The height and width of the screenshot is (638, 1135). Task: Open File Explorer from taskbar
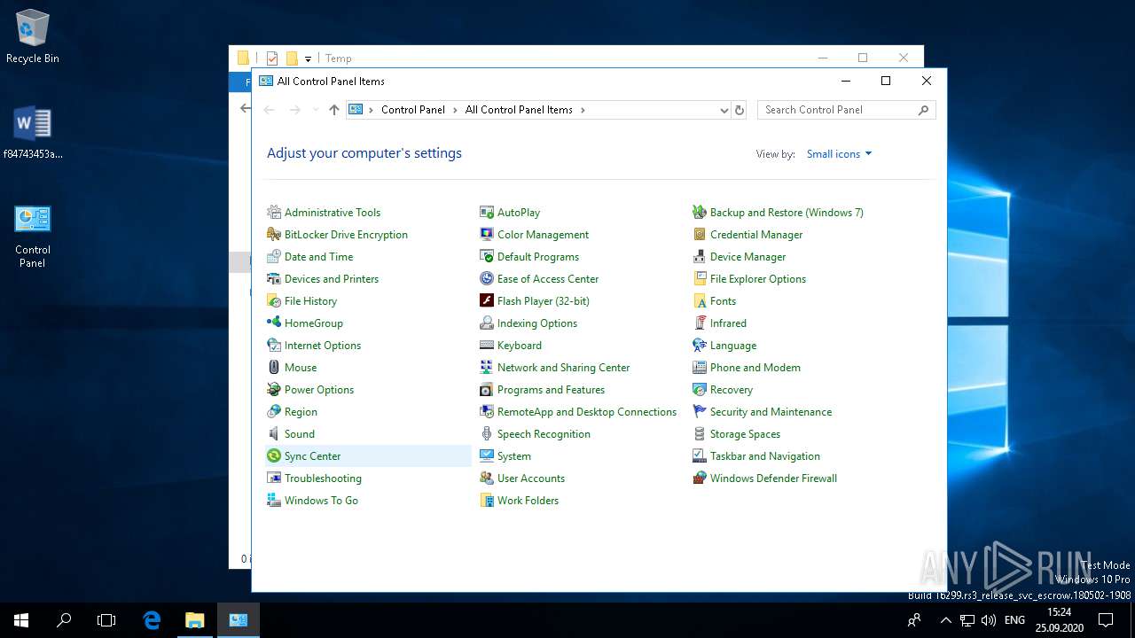pyautogui.click(x=194, y=620)
